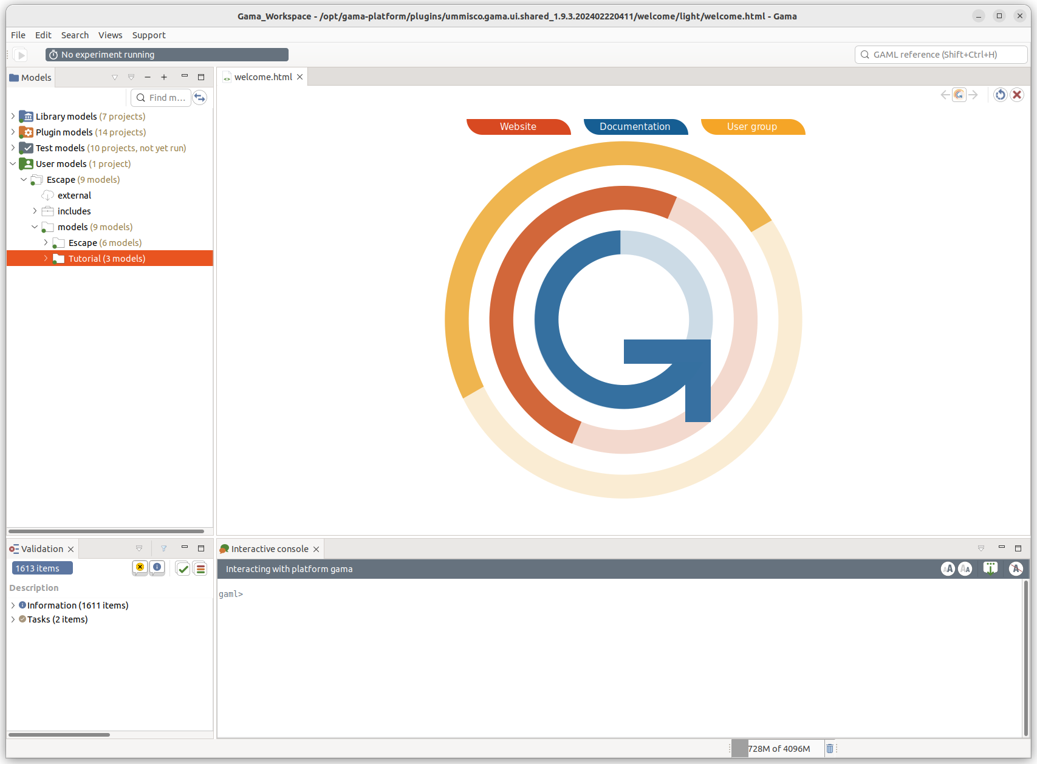Viewport: 1037px width, 764px height.
Task: Expand the Library models tree node
Action: click(13, 116)
